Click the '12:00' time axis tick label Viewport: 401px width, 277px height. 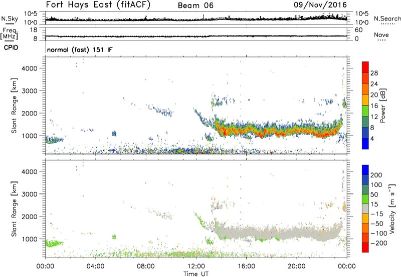196,266
